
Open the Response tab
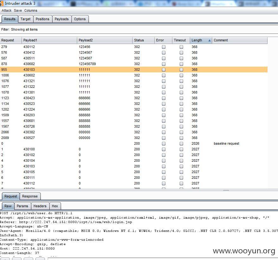[x=30, y=196]
